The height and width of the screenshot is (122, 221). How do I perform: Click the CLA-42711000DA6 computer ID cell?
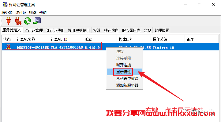[67, 47]
